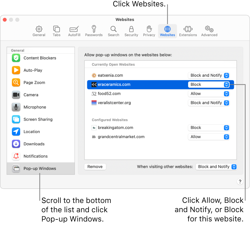Open veralistcenter.org Block and Notify dropdown
Image resolution: width=250 pixels, height=225 pixels.
coord(209,103)
